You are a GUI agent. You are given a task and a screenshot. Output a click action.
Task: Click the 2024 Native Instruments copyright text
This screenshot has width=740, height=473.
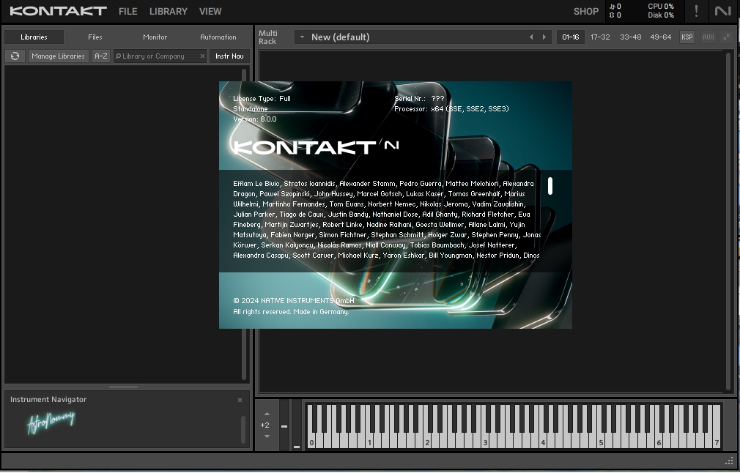click(x=294, y=301)
